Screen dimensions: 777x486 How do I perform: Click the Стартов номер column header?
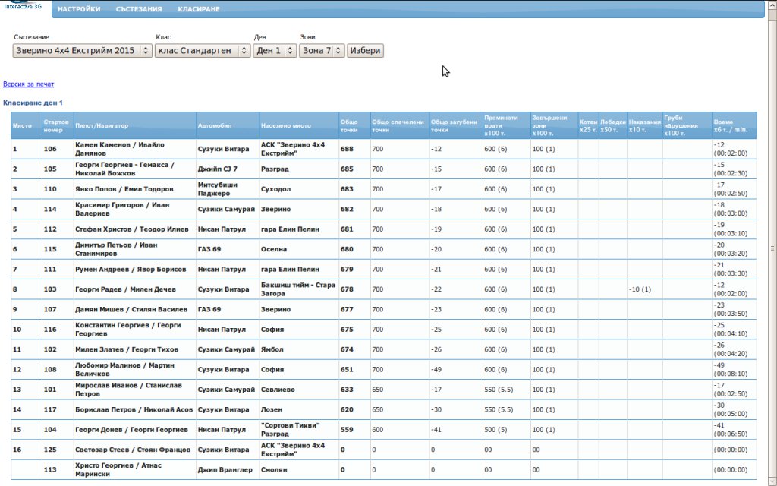click(57, 125)
